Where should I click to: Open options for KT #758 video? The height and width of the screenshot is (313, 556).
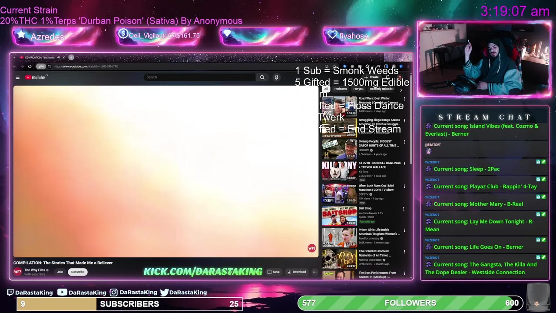pyautogui.click(x=404, y=164)
